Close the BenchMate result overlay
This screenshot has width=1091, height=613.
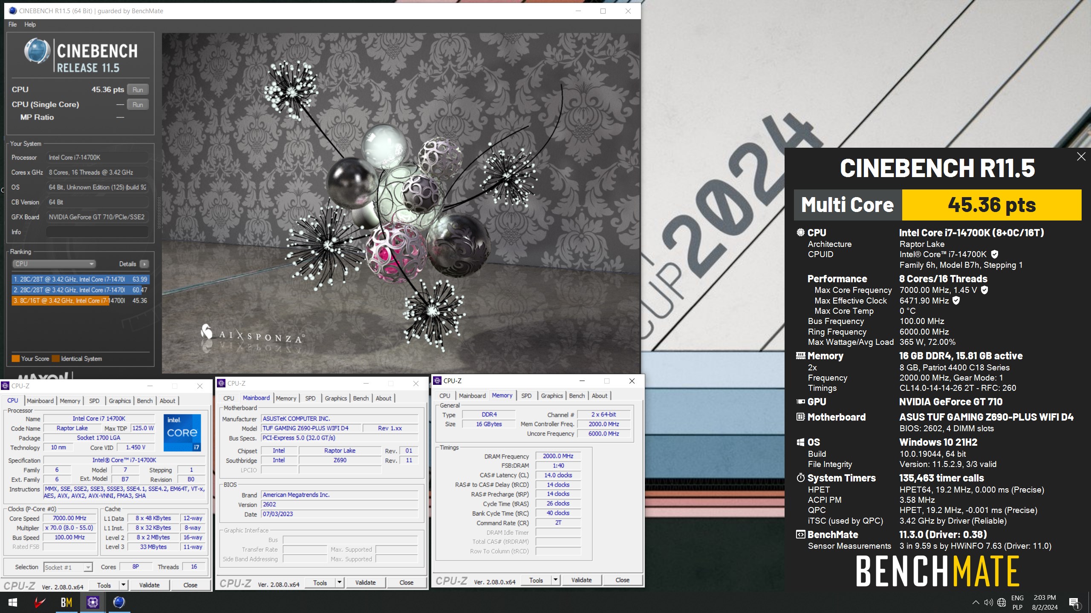[x=1081, y=157]
